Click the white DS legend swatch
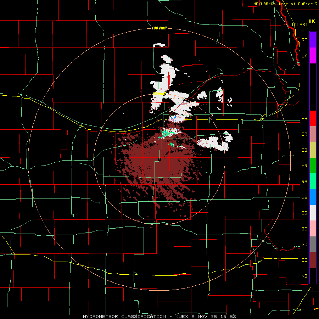Image resolution: width=319 pixels, height=319 pixels. click(313, 213)
